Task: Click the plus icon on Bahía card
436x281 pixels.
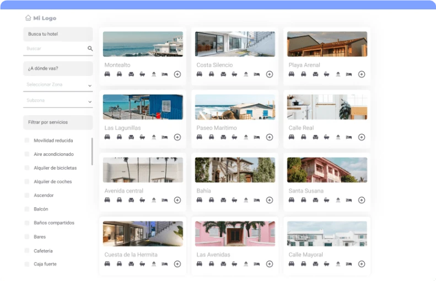Action: click(269, 200)
